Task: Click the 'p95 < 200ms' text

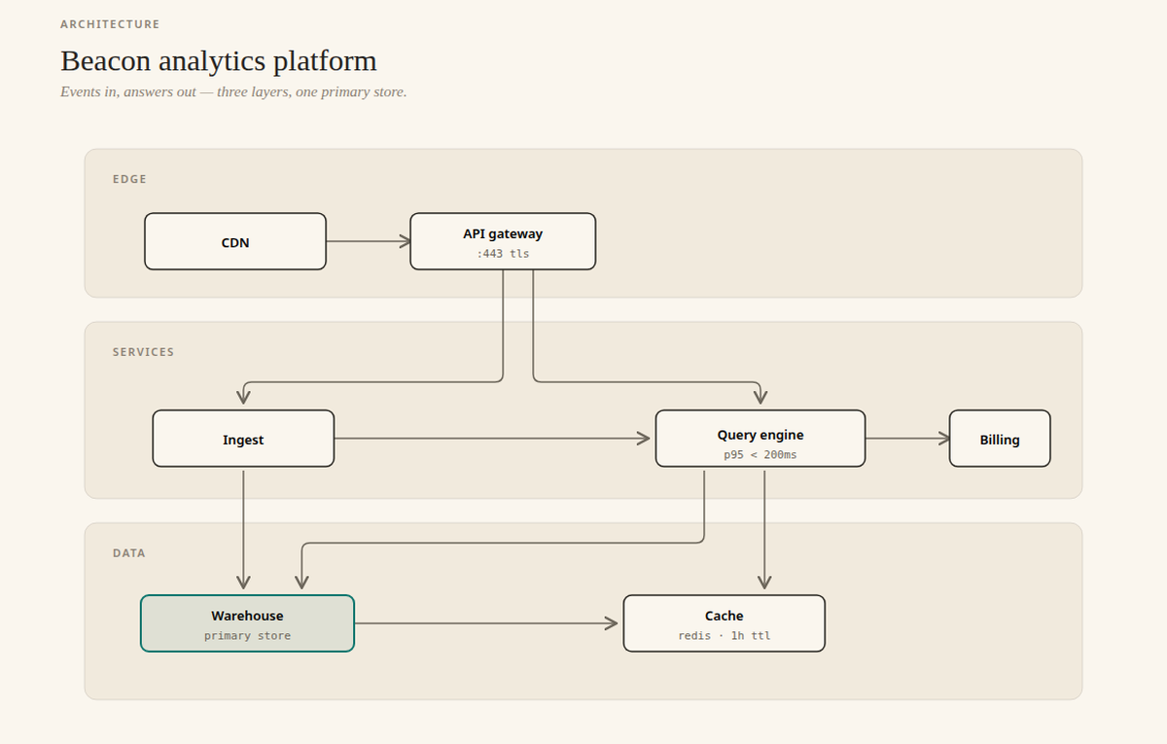Action: tap(760, 454)
